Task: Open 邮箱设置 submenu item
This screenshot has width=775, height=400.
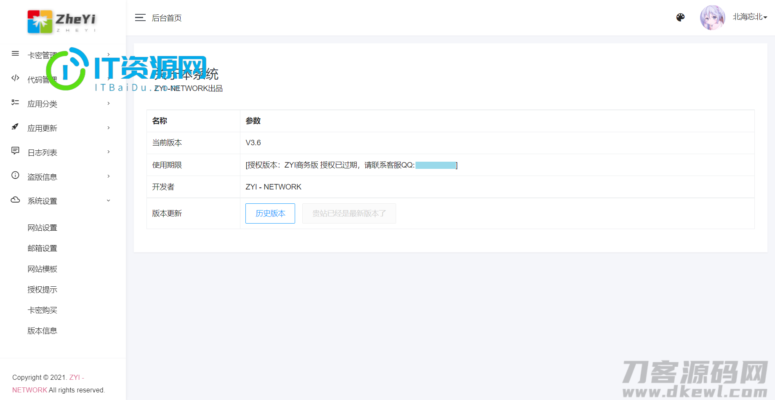Action: [x=42, y=248]
